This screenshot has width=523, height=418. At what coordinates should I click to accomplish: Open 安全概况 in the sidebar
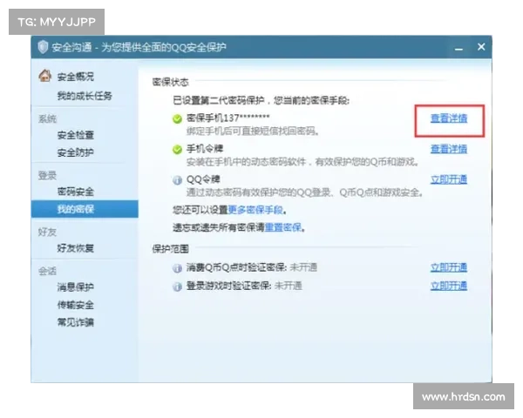coord(75,77)
